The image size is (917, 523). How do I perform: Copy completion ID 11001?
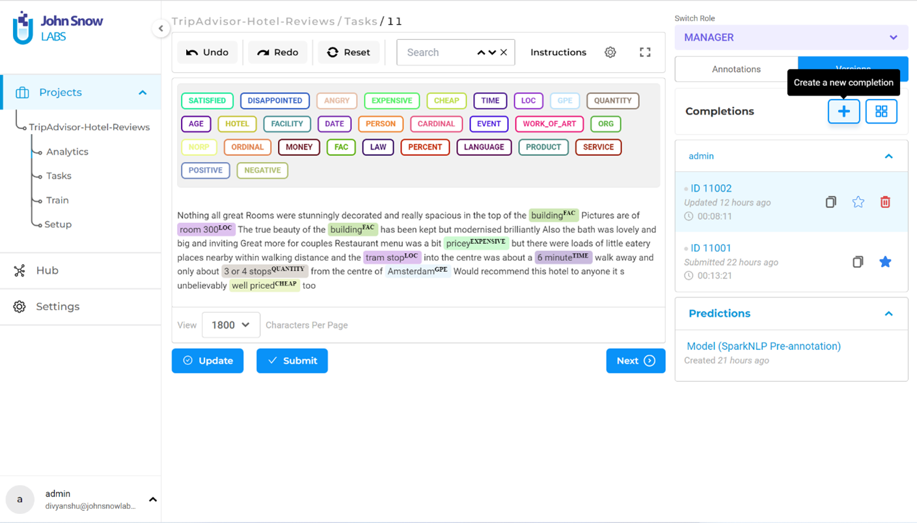[858, 261]
